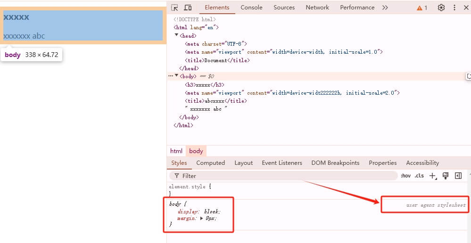Show more DevTools tabs via chevron
471x243 pixels.
coord(385,8)
